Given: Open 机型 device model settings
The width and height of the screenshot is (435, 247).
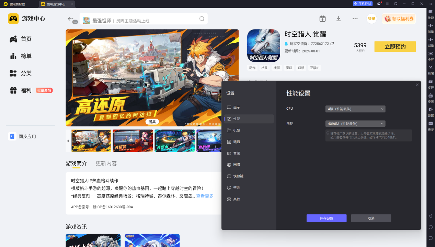Looking at the screenshot, I should [249, 130].
